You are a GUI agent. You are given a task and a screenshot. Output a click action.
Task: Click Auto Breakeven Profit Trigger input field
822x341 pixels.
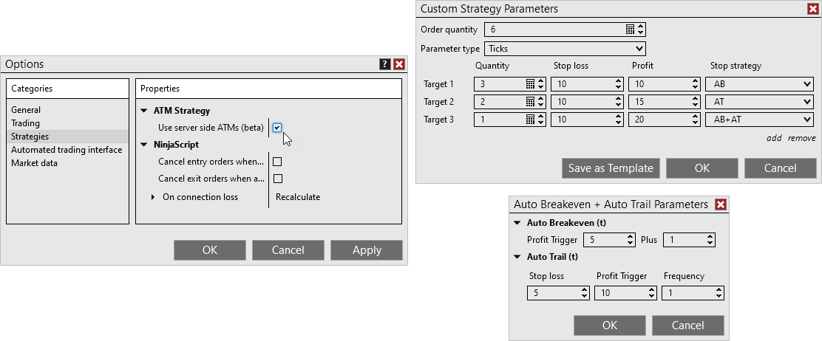[x=604, y=240]
